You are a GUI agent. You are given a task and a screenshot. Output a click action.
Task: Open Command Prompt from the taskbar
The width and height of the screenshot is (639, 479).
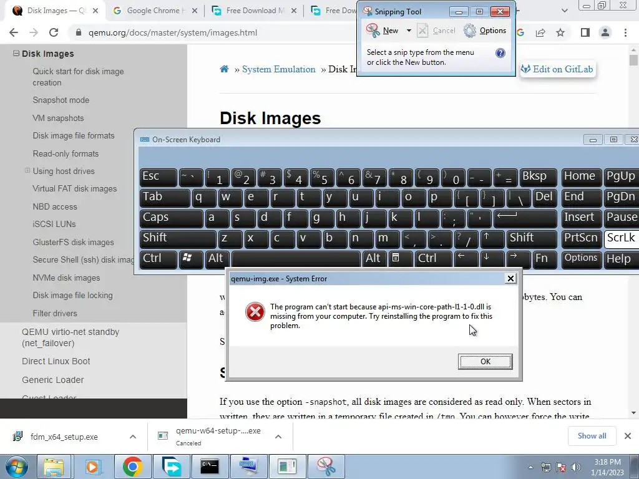210,467
